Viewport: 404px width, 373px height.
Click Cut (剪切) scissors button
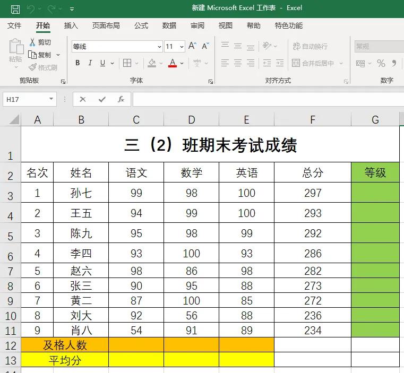(40, 42)
